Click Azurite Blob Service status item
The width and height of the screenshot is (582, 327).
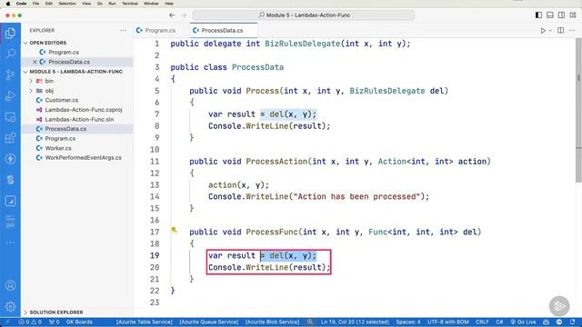tap(272, 322)
